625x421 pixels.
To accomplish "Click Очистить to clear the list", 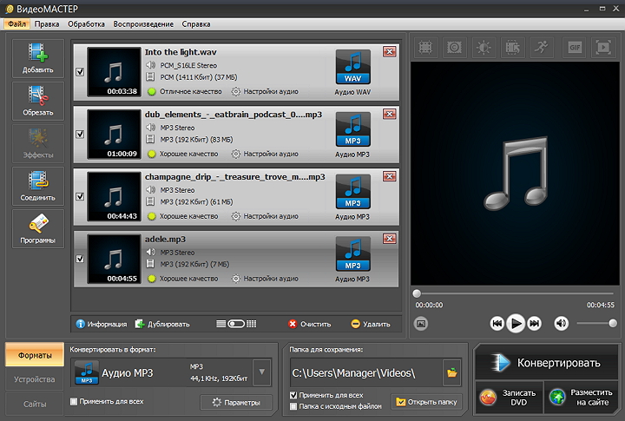I will pos(310,324).
